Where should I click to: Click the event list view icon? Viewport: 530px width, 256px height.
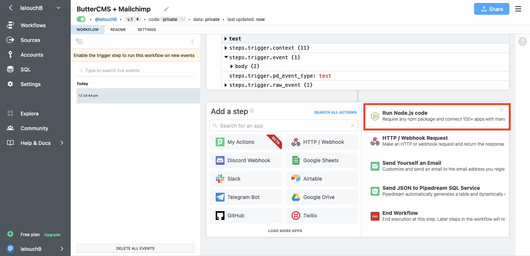[x=79, y=41]
